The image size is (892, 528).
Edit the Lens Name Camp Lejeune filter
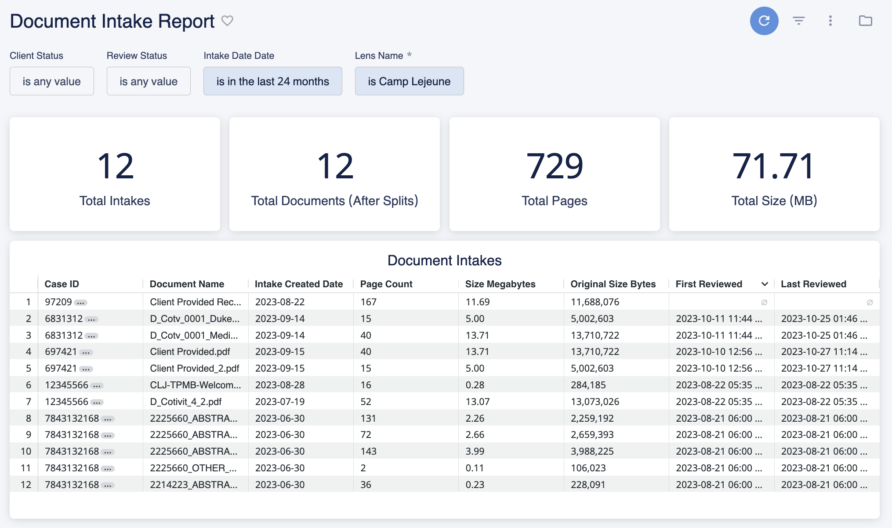[x=409, y=81]
